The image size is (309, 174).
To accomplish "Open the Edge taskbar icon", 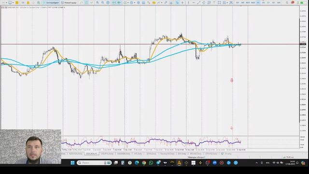I will [137, 163].
